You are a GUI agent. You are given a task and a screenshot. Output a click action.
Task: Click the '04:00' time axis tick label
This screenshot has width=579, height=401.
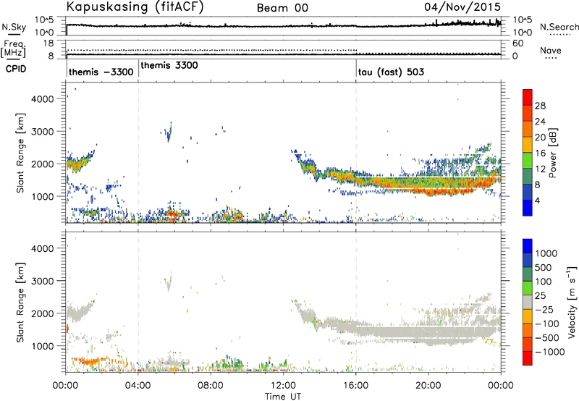[138, 386]
